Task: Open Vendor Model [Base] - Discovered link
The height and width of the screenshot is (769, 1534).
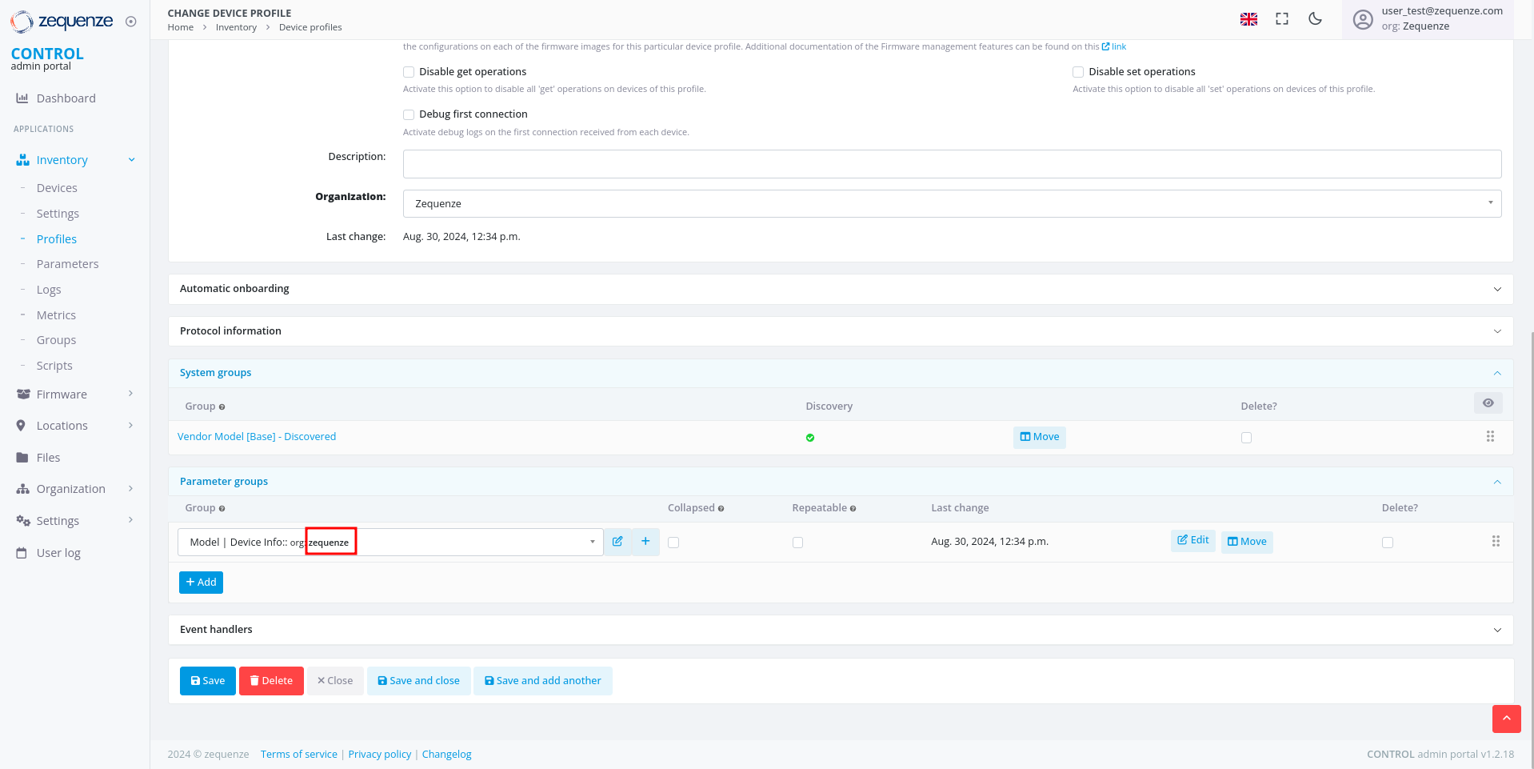Action: [257, 437]
